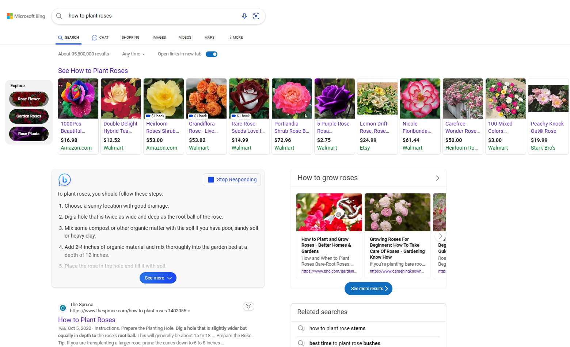Screen dimensions: 570x347
Task: Click 'Growing Roses For Beginners' card title
Action: 397,248
